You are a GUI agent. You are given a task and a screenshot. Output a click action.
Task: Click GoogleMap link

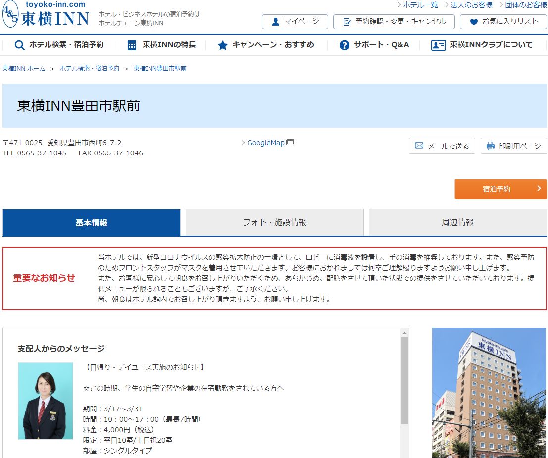coord(266,143)
